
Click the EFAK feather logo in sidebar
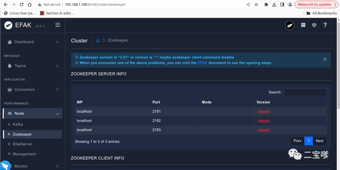point(8,25)
